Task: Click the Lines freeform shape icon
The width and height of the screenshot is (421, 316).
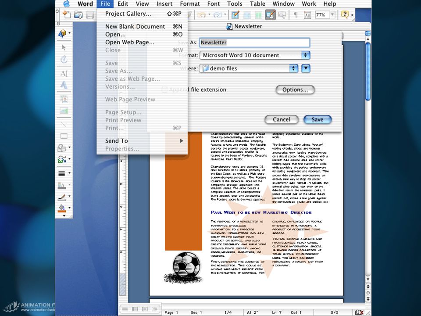Action: 62,159
